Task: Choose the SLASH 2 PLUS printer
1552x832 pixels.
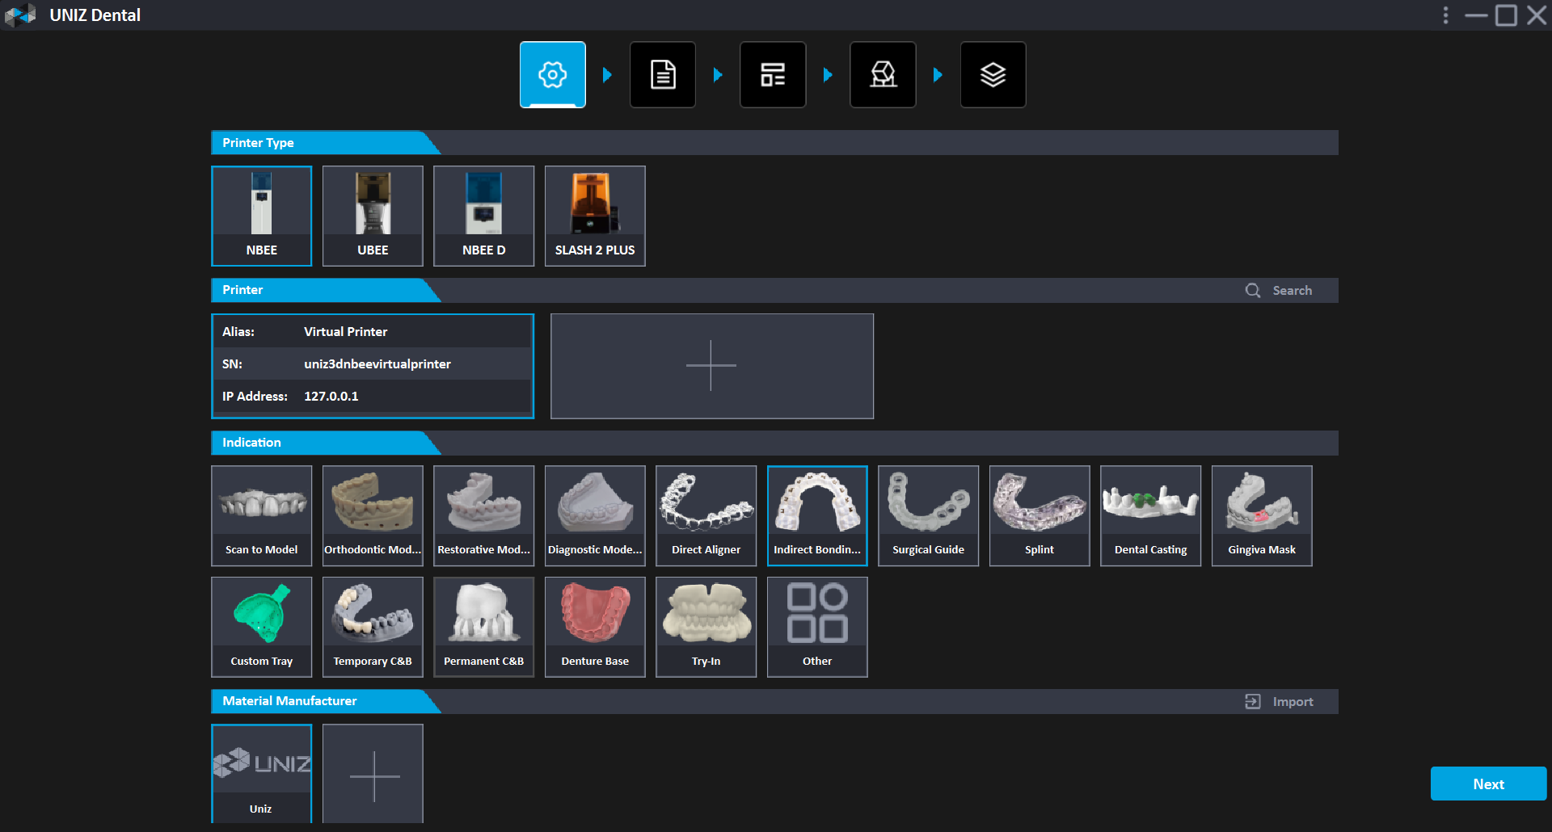Action: click(595, 216)
